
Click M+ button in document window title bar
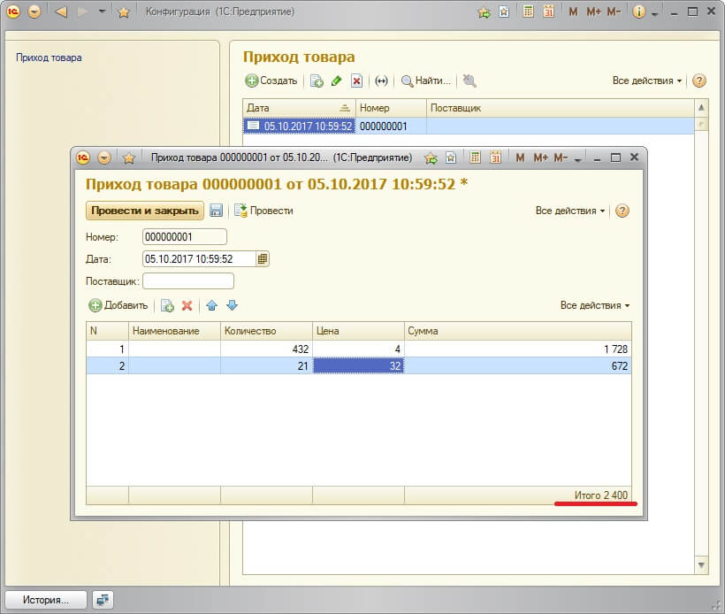[540, 157]
